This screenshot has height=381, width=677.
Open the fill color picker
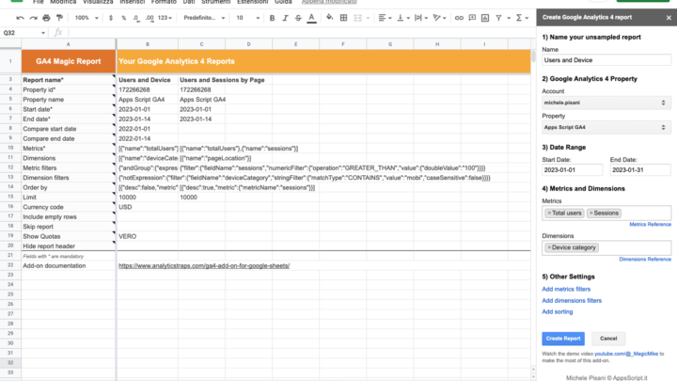pyautogui.click(x=330, y=18)
